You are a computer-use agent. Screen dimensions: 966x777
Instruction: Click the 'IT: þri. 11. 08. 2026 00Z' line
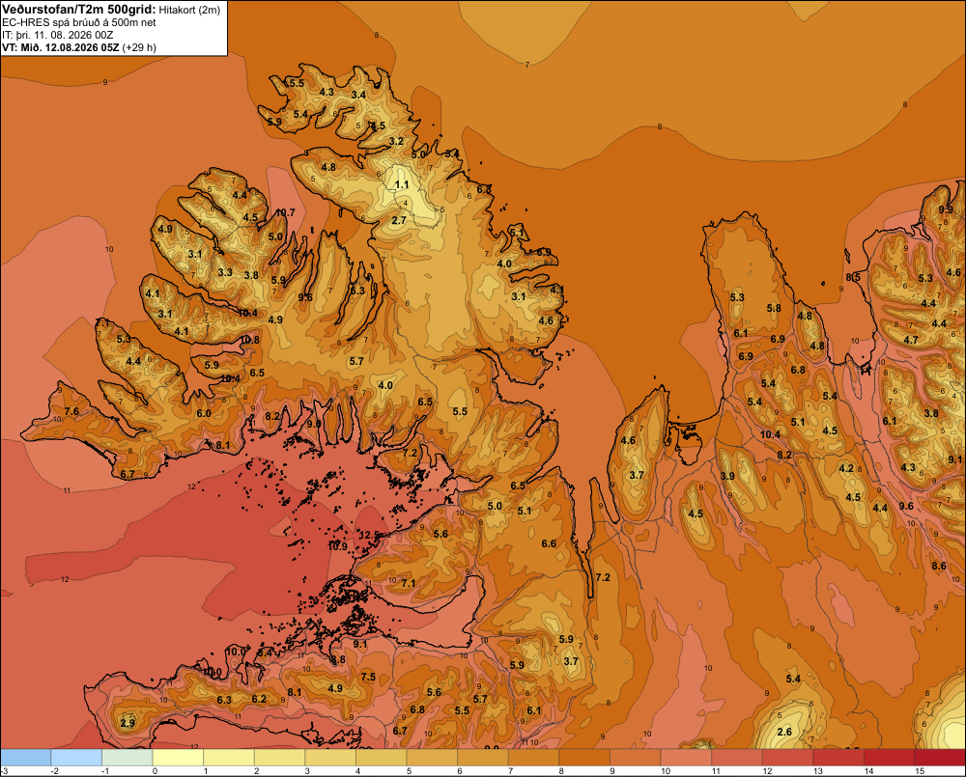[58, 35]
